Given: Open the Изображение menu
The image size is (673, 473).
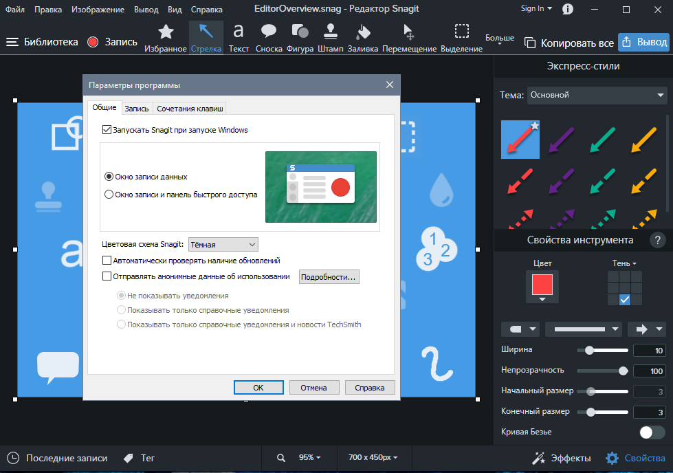Looking at the screenshot, I should point(98,9).
